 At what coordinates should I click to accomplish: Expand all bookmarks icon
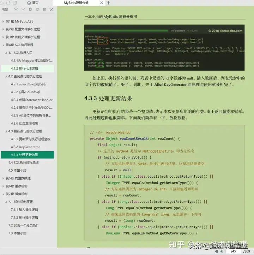click(16, 10)
